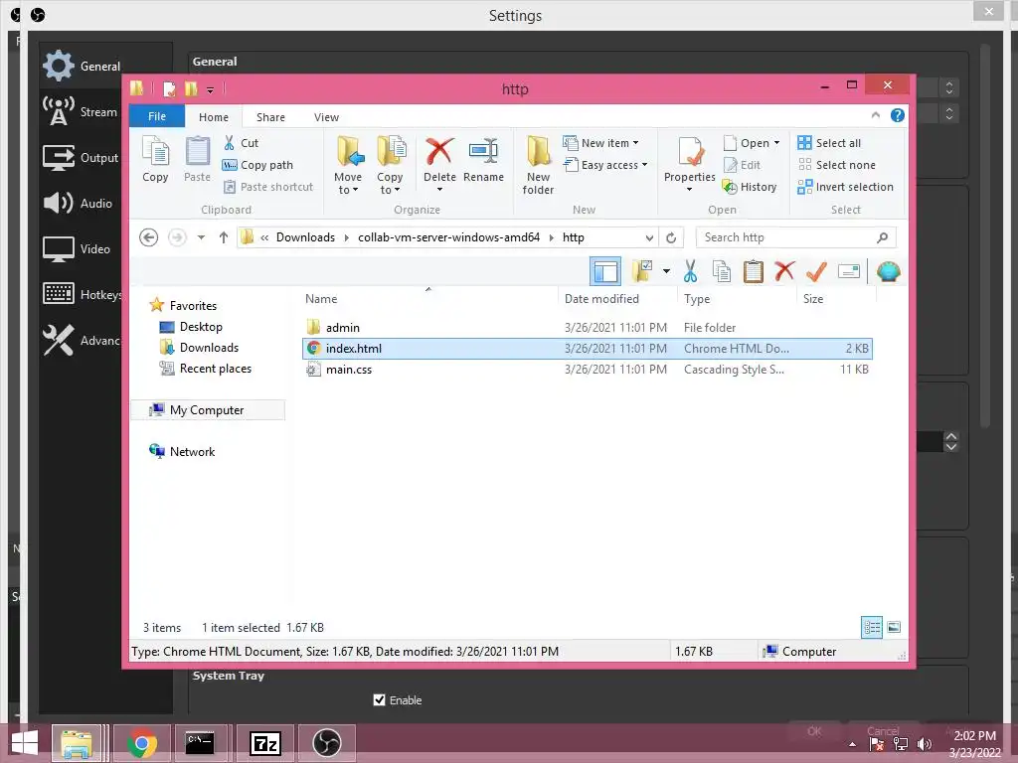Screen dimensions: 1018x763
Task: Toggle the System Tray Enable checkbox in OBS Settings
Action: [x=379, y=700]
